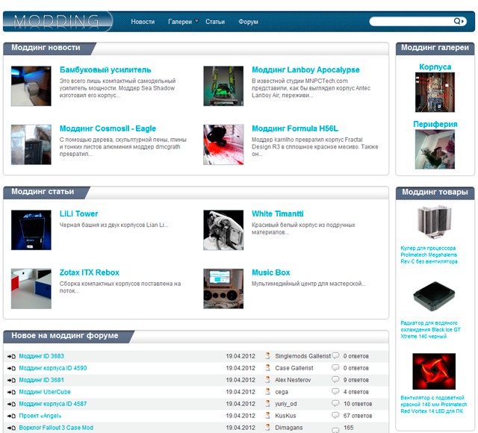Click the CosmosII Eagle thumbnail image
478x433 pixels.
(31, 145)
